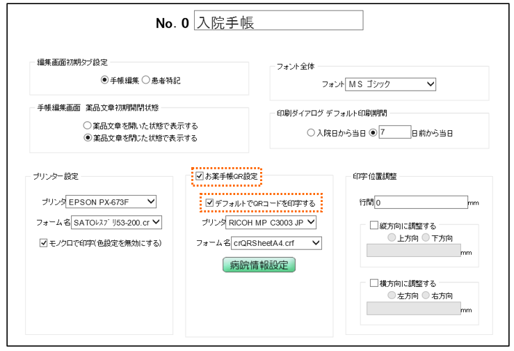514x351 pixels.
Task: Select the 手帳編集 radio button
Action: (105, 80)
